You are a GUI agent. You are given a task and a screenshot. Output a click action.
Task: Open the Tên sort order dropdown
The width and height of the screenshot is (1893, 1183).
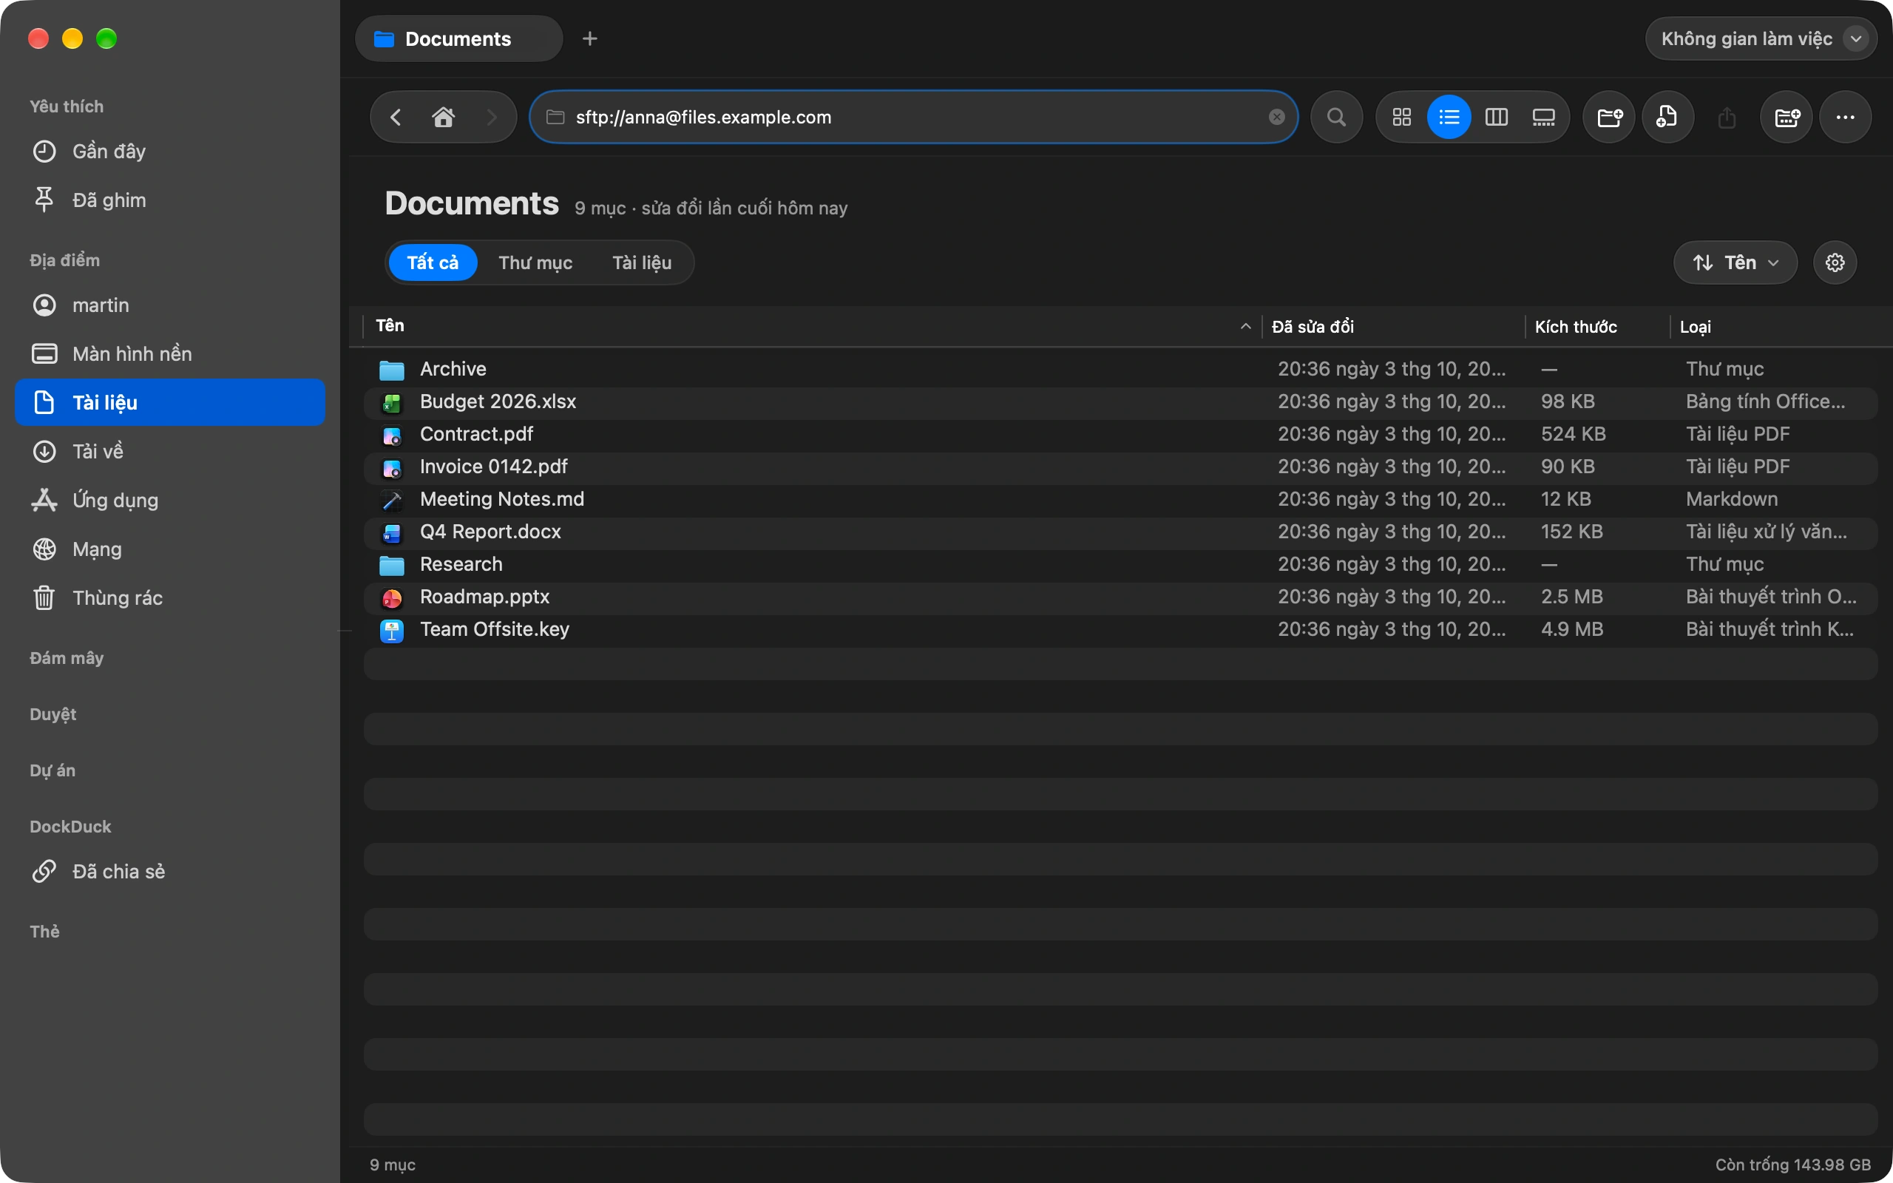(1735, 263)
